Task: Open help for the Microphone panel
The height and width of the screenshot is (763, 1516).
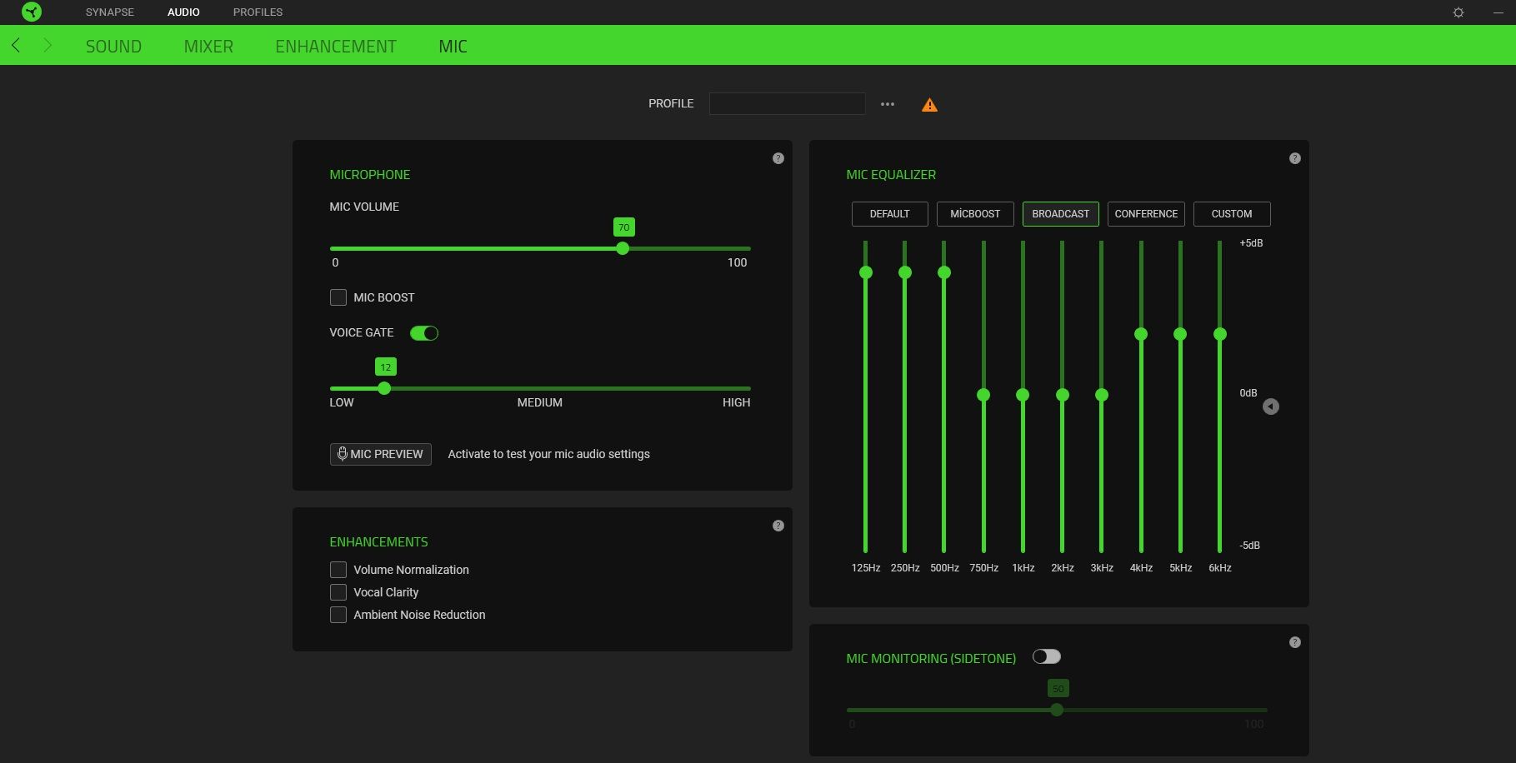Action: [x=778, y=158]
